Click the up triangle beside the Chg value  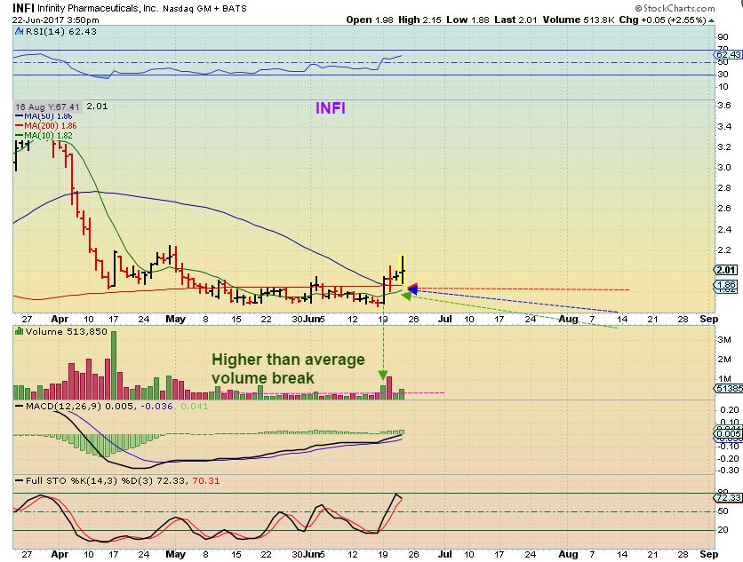coord(711,20)
